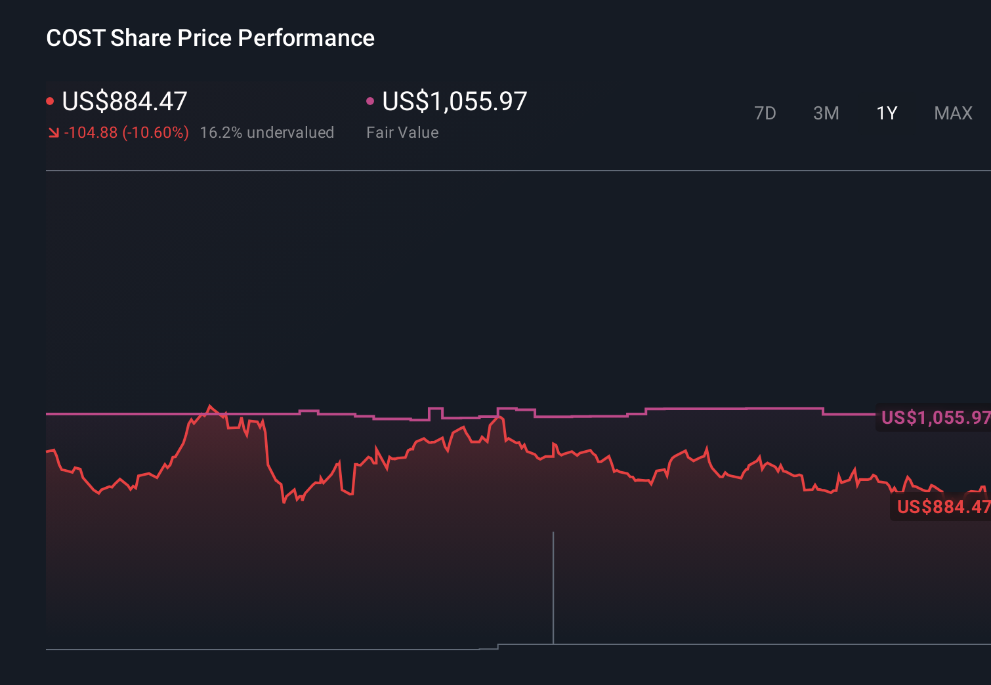The image size is (991, 685).
Task: Click the Fair Value label text
Action: 402,132
